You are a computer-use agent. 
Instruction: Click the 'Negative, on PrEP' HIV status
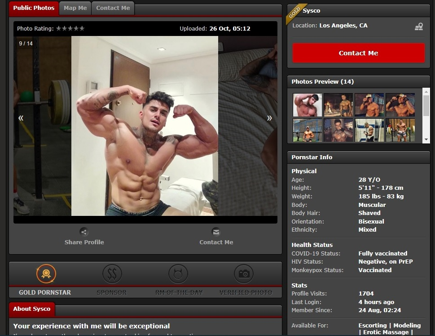pos(386,261)
